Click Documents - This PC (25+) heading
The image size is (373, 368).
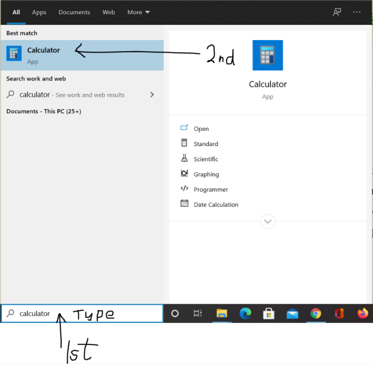tap(44, 111)
